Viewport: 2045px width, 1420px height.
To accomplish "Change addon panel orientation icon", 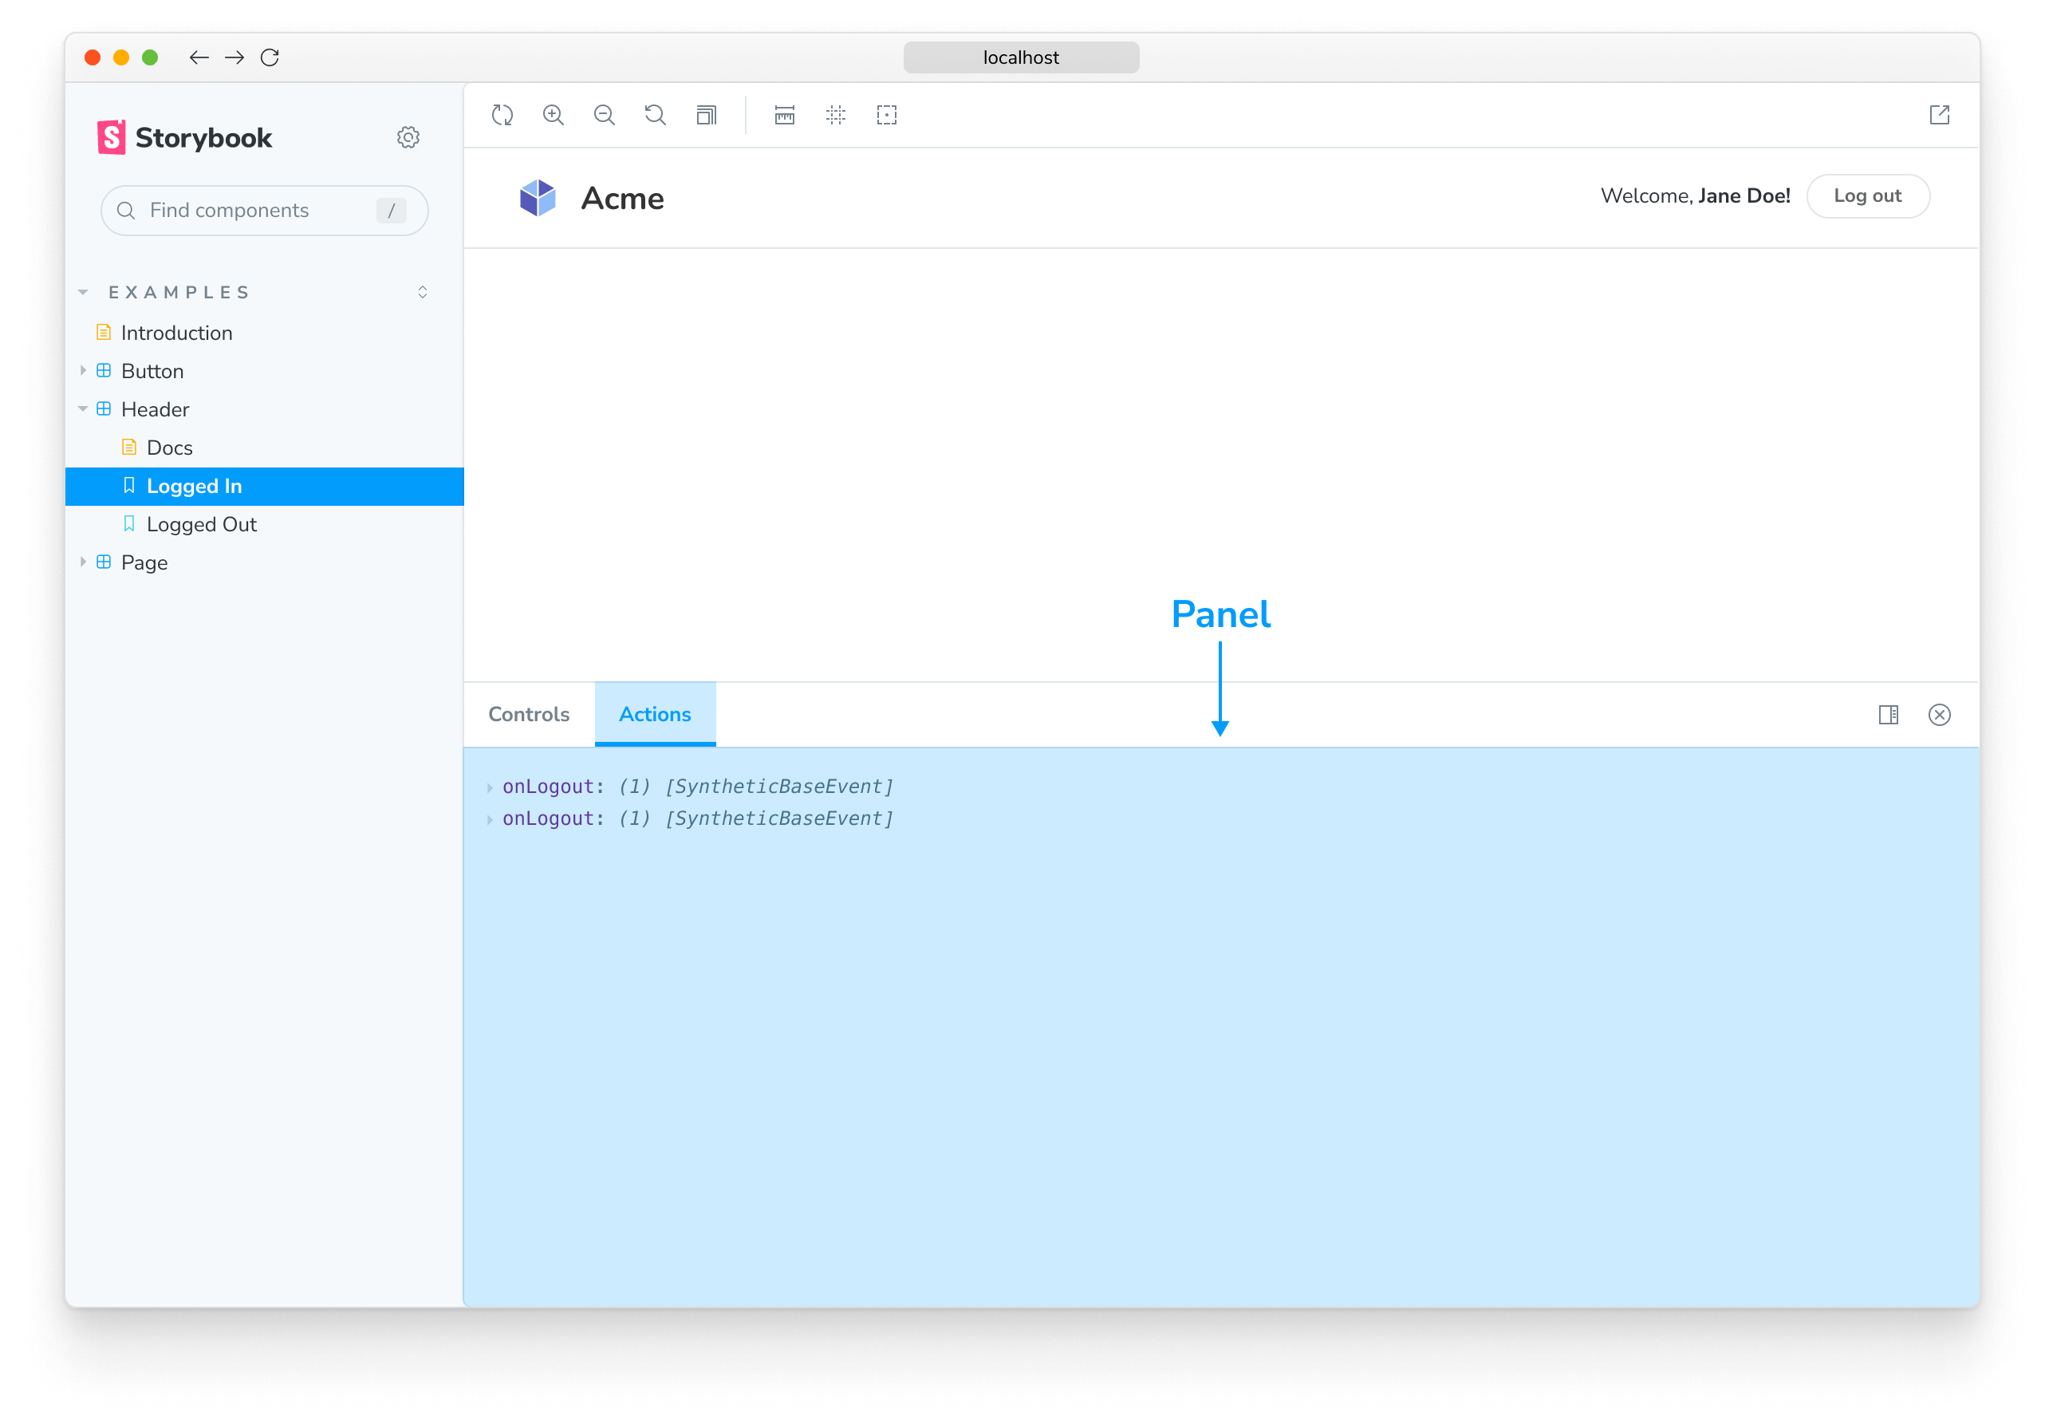I will (1888, 715).
